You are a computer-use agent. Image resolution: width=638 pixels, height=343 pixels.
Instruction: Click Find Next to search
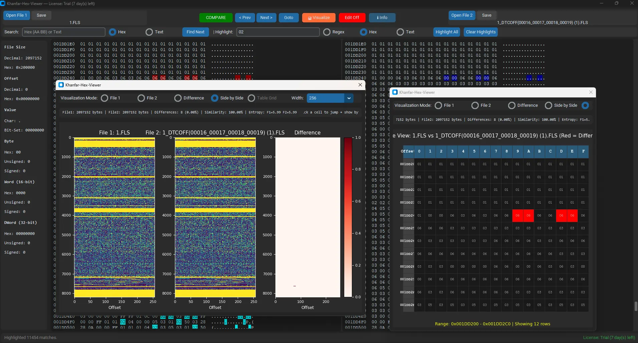coord(195,32)
